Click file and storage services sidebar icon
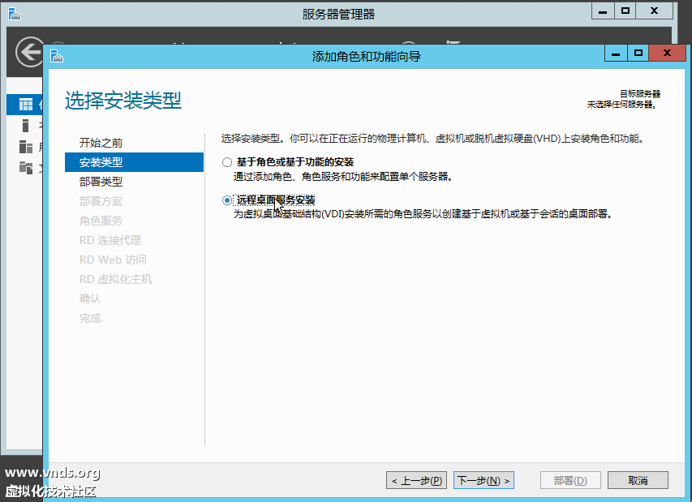The width and height of the screenshot is (692, 502). pos(26,168)
